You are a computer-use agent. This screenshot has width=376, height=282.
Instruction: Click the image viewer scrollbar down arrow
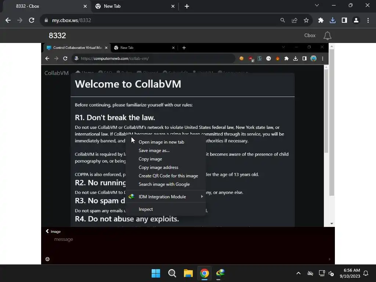(332, 224)
